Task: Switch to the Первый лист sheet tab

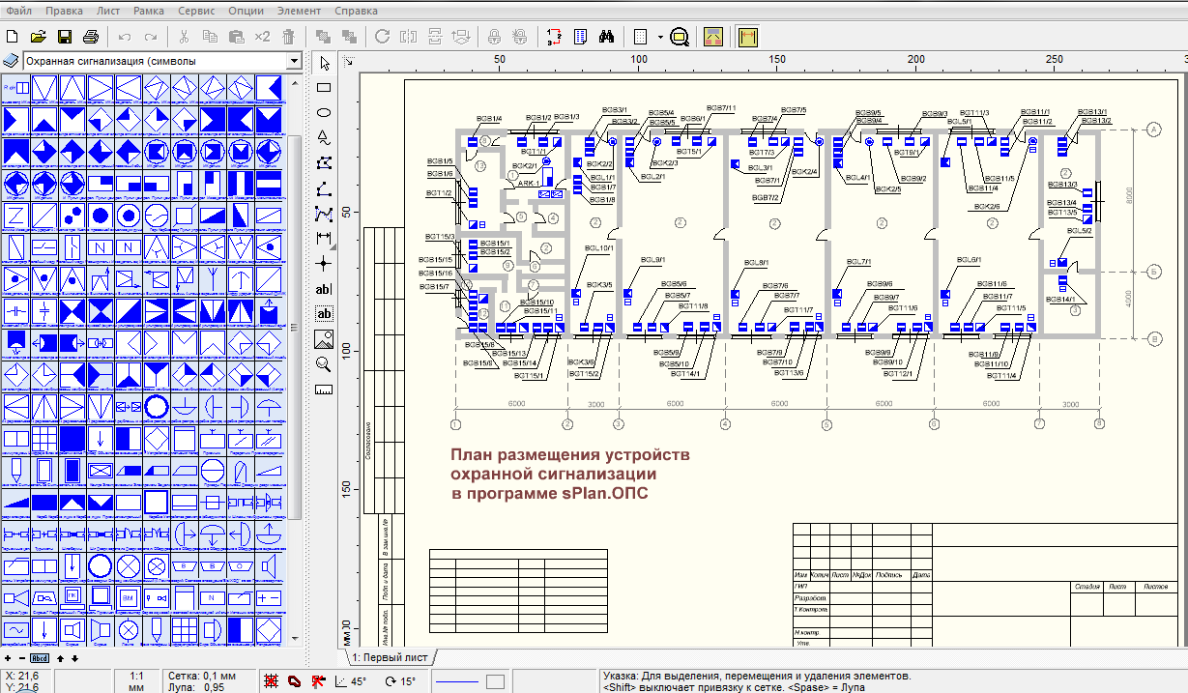Action: pyautogui.click(x=390, y=657)
